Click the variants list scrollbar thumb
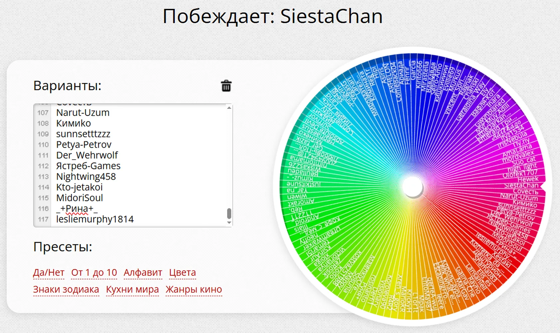This screenshot has width=560, height=333. (229, 213)
